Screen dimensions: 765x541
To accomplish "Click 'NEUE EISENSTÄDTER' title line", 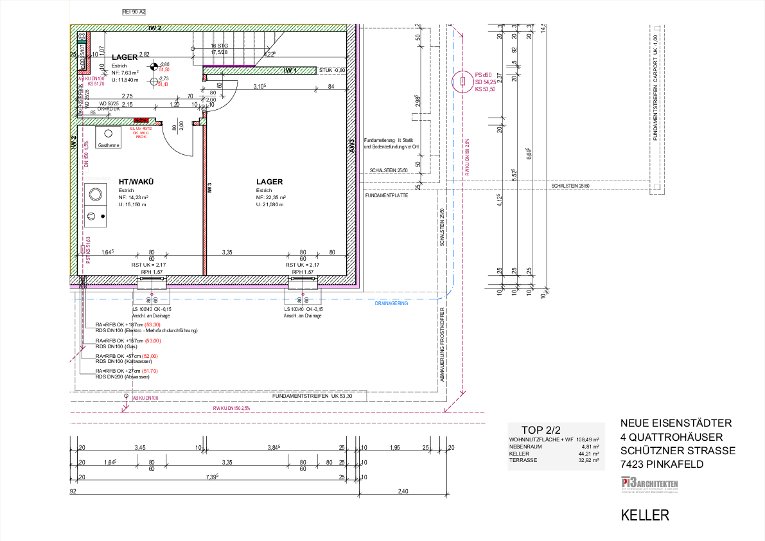I will tap(676, 423).
